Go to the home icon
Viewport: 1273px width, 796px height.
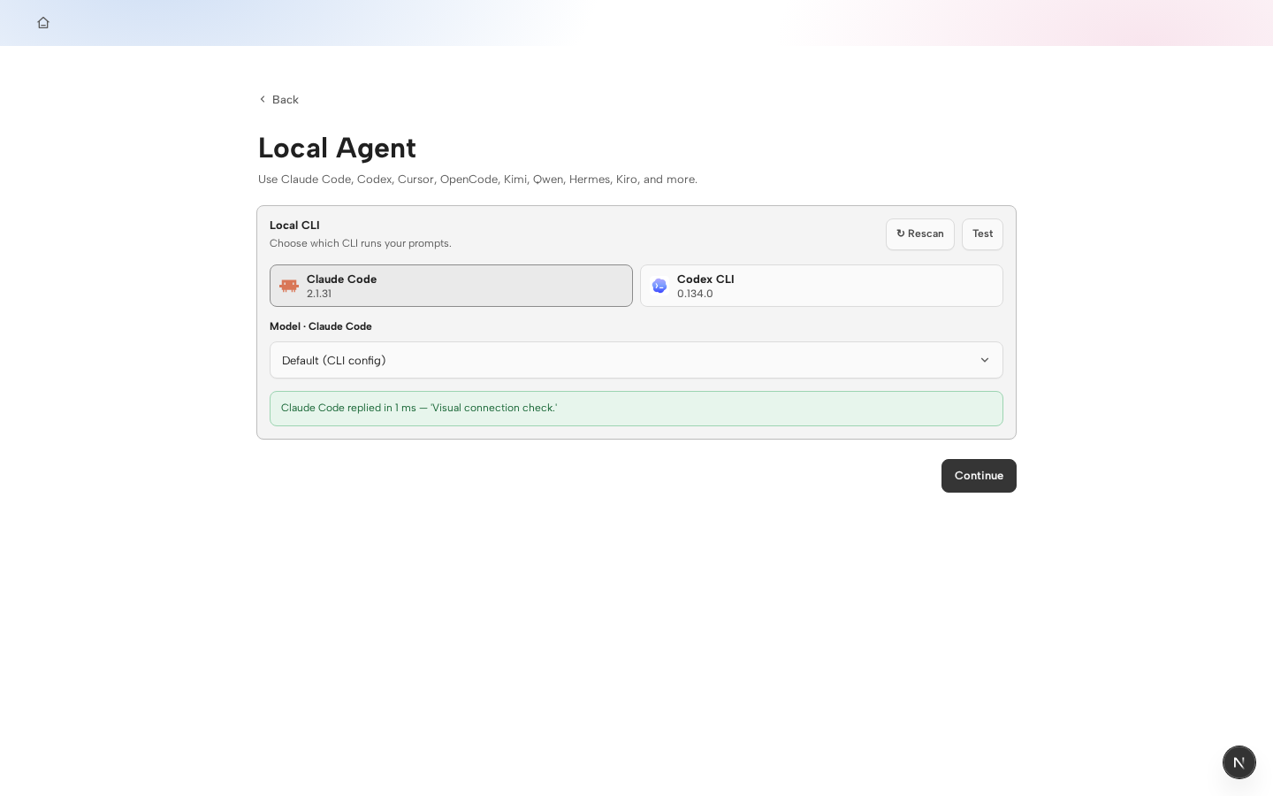point(43,23)
